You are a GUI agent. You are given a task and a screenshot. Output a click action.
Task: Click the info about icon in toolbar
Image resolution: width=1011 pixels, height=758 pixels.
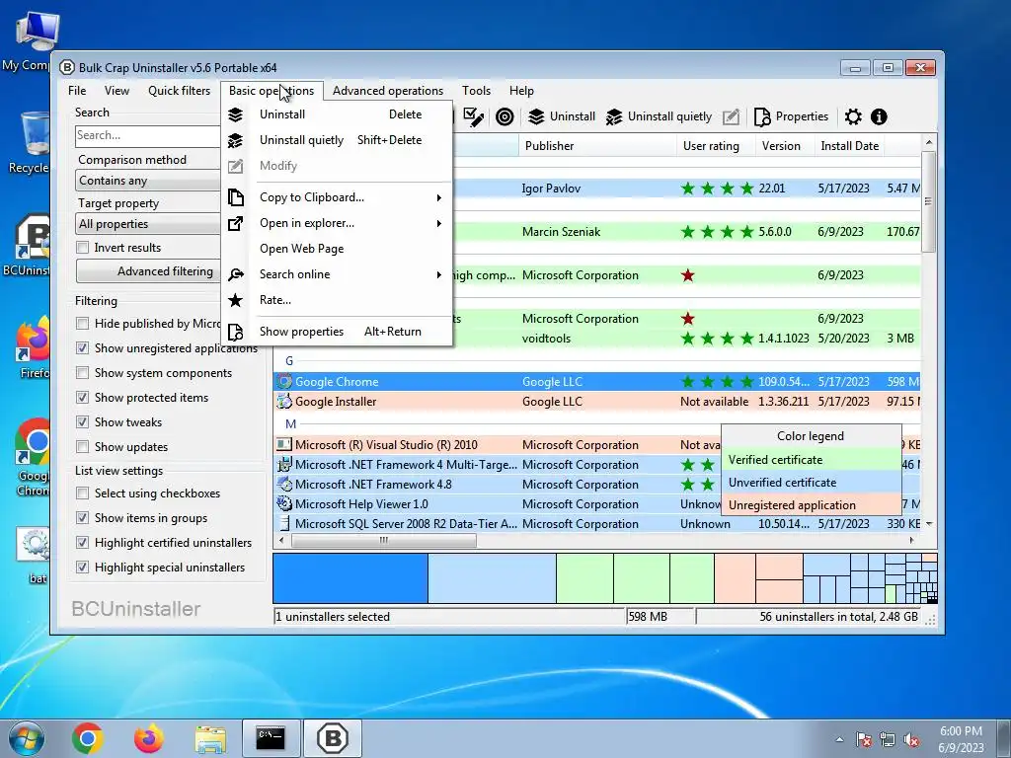(879, 116)
